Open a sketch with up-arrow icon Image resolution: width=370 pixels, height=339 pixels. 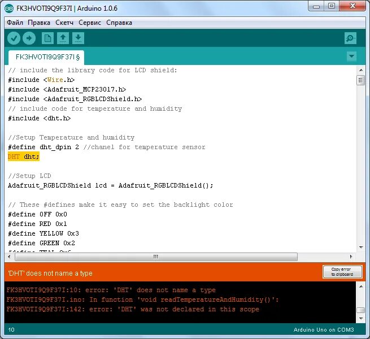pos(63,38)
